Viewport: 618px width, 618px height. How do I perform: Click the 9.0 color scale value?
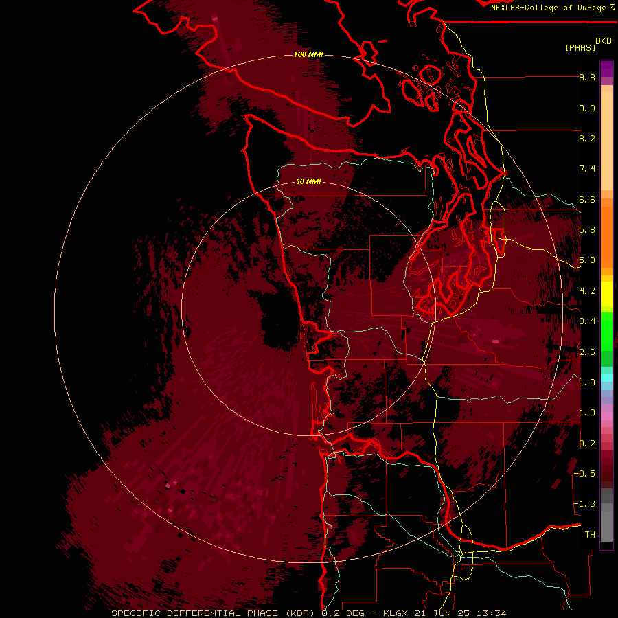[x=587, y=108]
